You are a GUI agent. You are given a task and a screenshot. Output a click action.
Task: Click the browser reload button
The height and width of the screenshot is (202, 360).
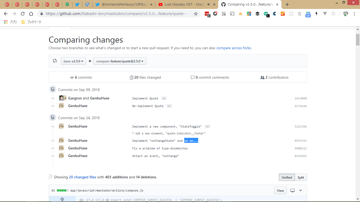click(23, 14)
